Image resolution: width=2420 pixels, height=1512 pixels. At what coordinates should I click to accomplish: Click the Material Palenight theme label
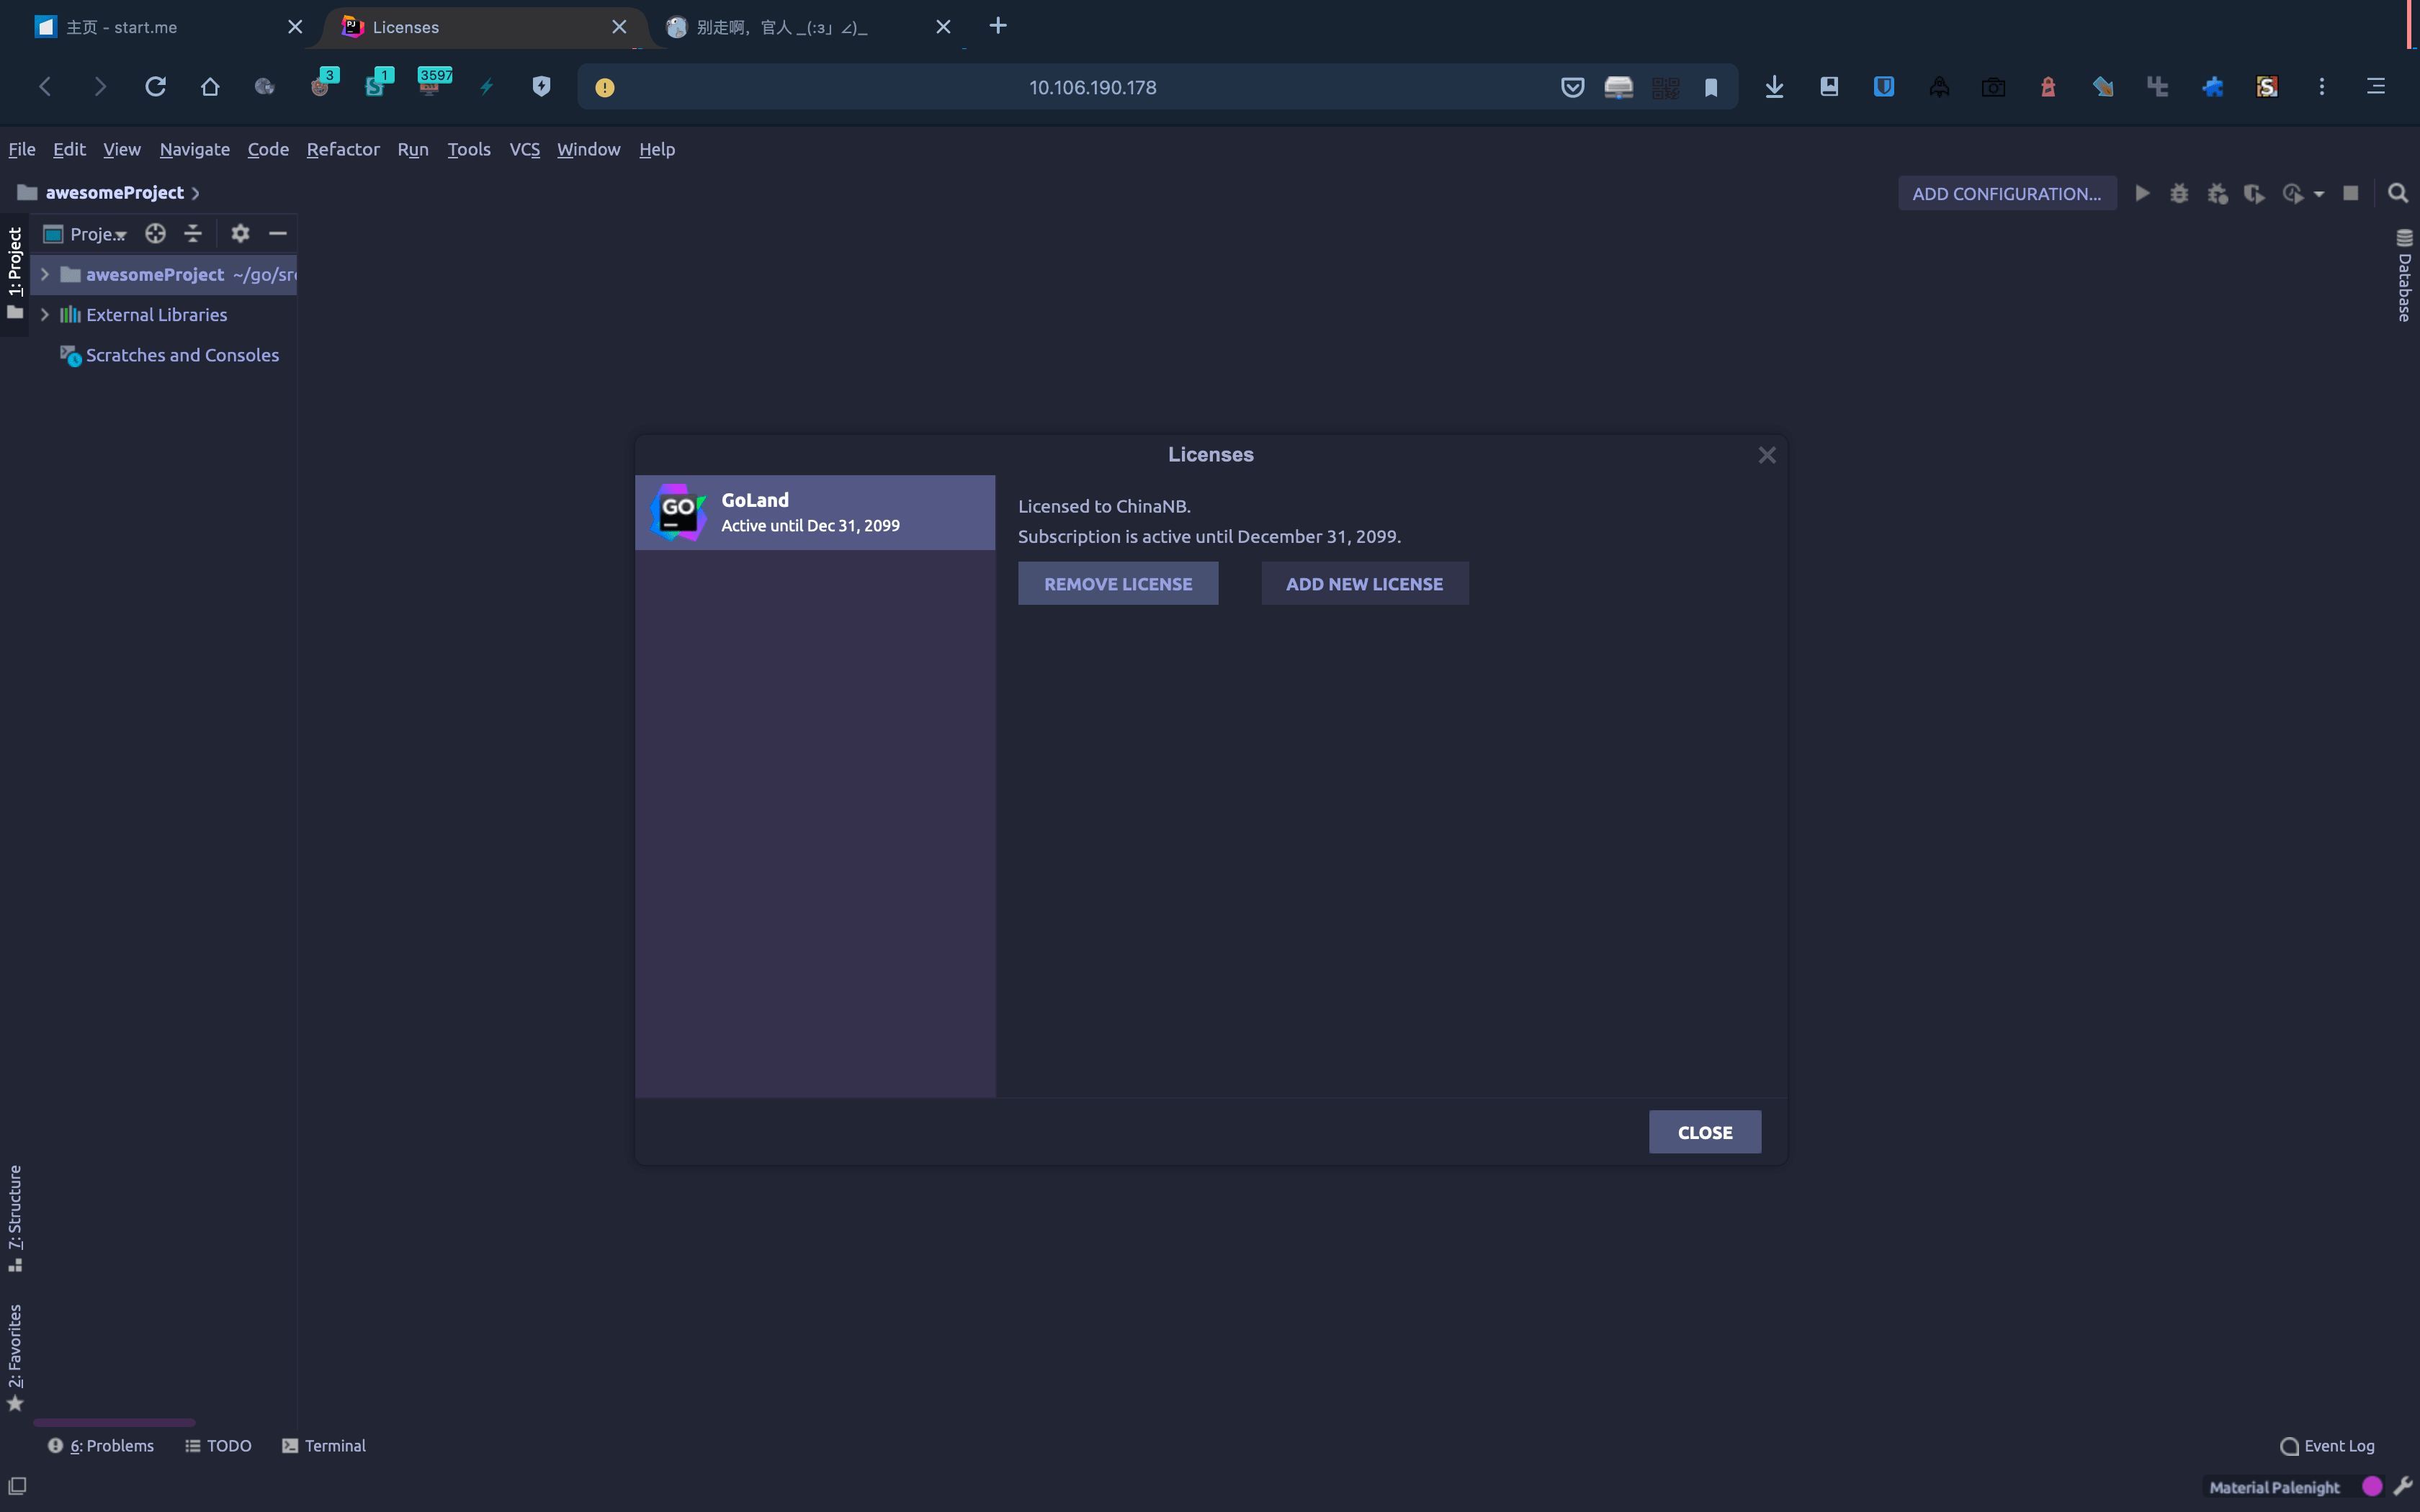(x=2274, y=1487)
